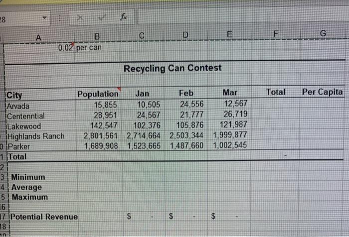This screenshot has height=237, width=349.
Task: Select Lakewood Jan value 102,376
Action: [144, 125]
